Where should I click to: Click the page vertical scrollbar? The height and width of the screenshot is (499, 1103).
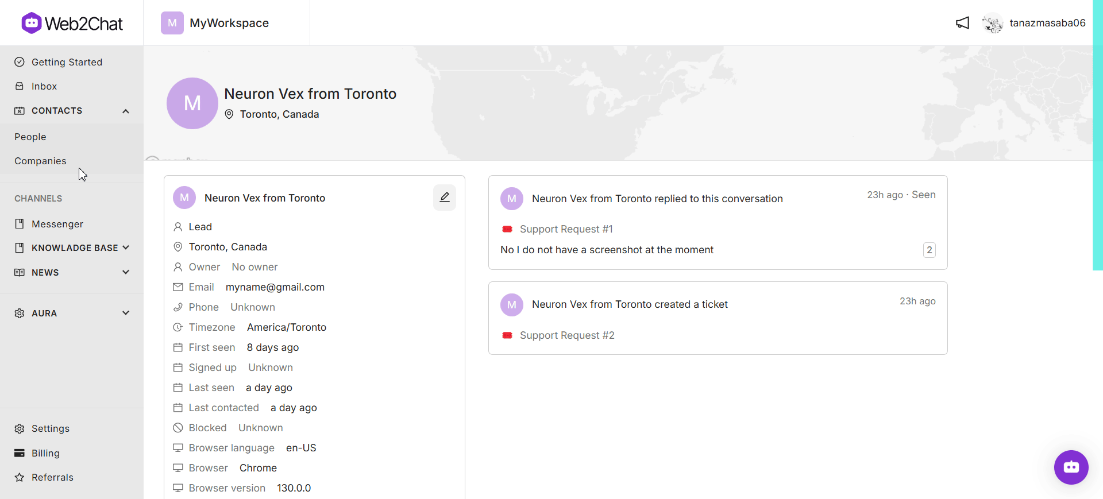point(1097,135)
